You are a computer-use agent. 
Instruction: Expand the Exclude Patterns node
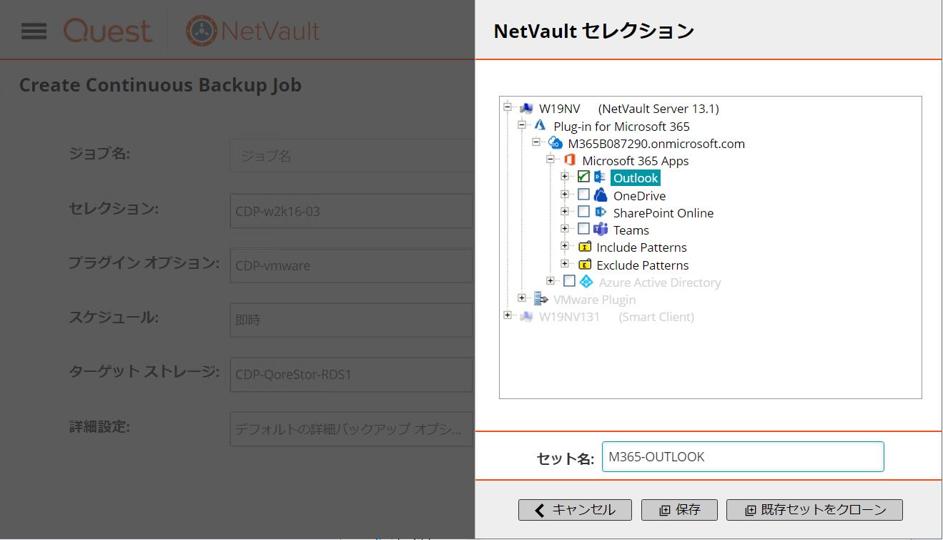pos(565,263)
